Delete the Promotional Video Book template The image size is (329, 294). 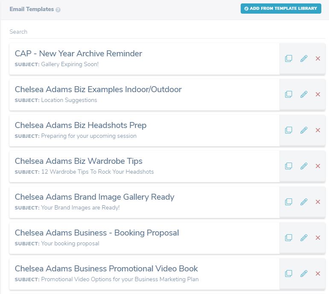tap(318, 274)
